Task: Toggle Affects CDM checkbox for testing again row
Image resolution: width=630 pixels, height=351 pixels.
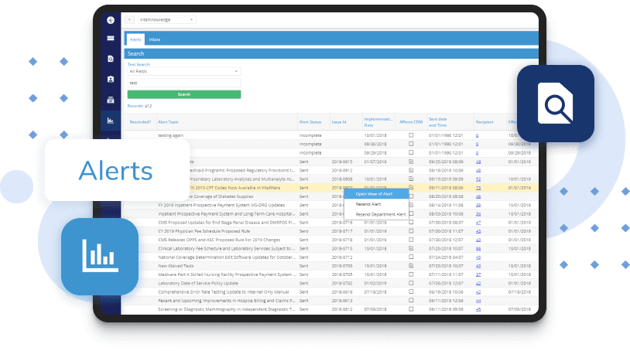Action: (411, 135)
